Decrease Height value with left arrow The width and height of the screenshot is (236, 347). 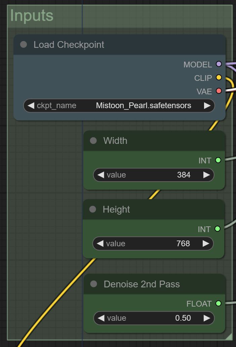(100, 244)
